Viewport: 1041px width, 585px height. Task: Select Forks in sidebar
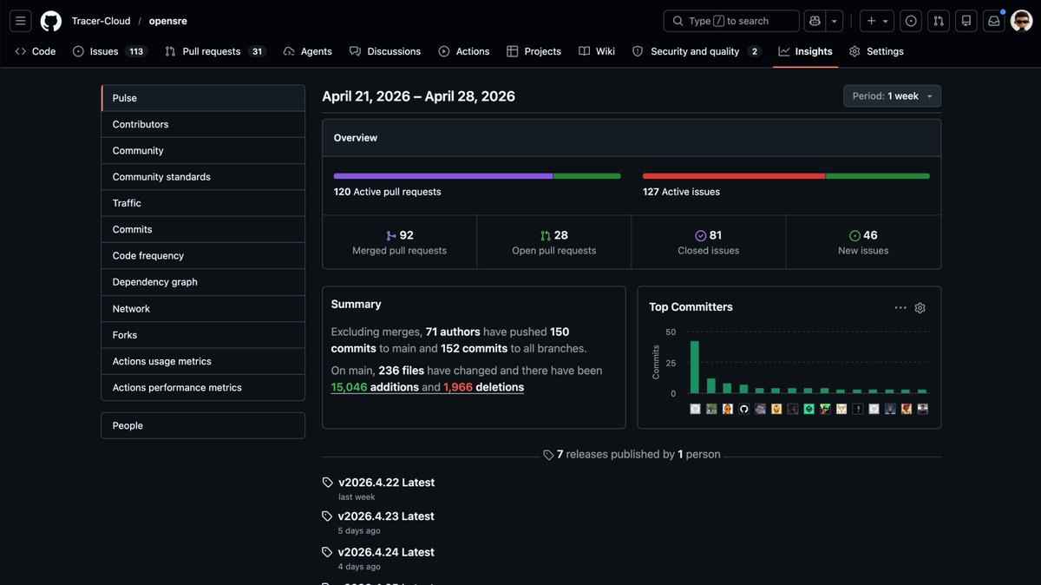pyautogui.click(x=203, y=335)
